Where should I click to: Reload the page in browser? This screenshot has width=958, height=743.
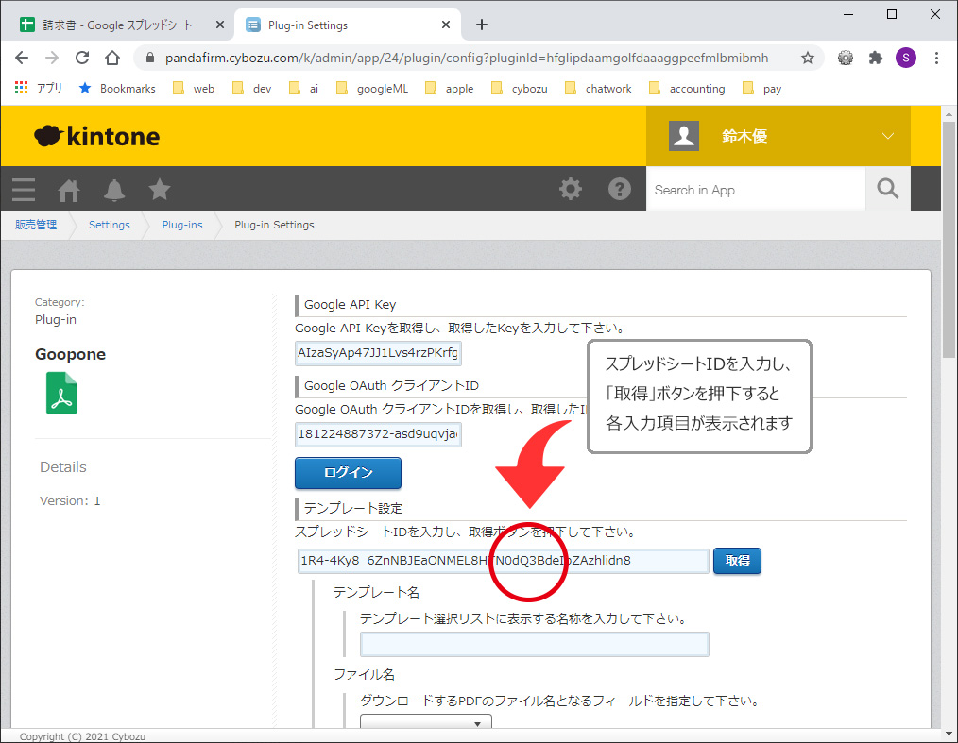click(x=82, y=58)
